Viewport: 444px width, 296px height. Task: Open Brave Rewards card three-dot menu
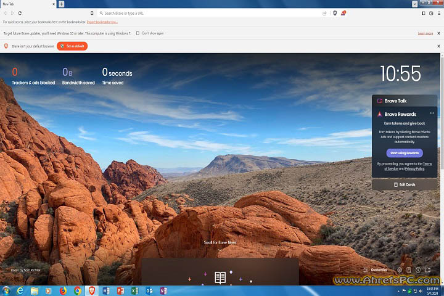(x=432, y=113)
